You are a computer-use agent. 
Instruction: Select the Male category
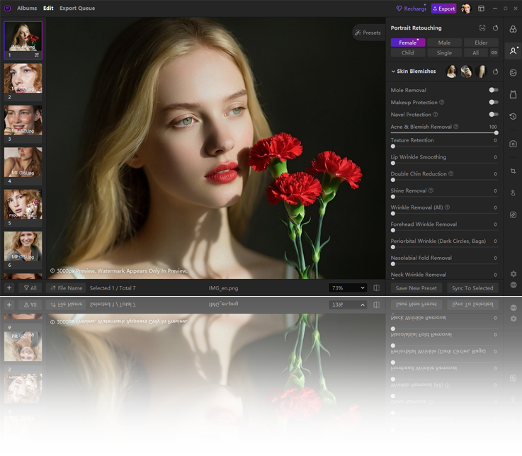(444, 42)
